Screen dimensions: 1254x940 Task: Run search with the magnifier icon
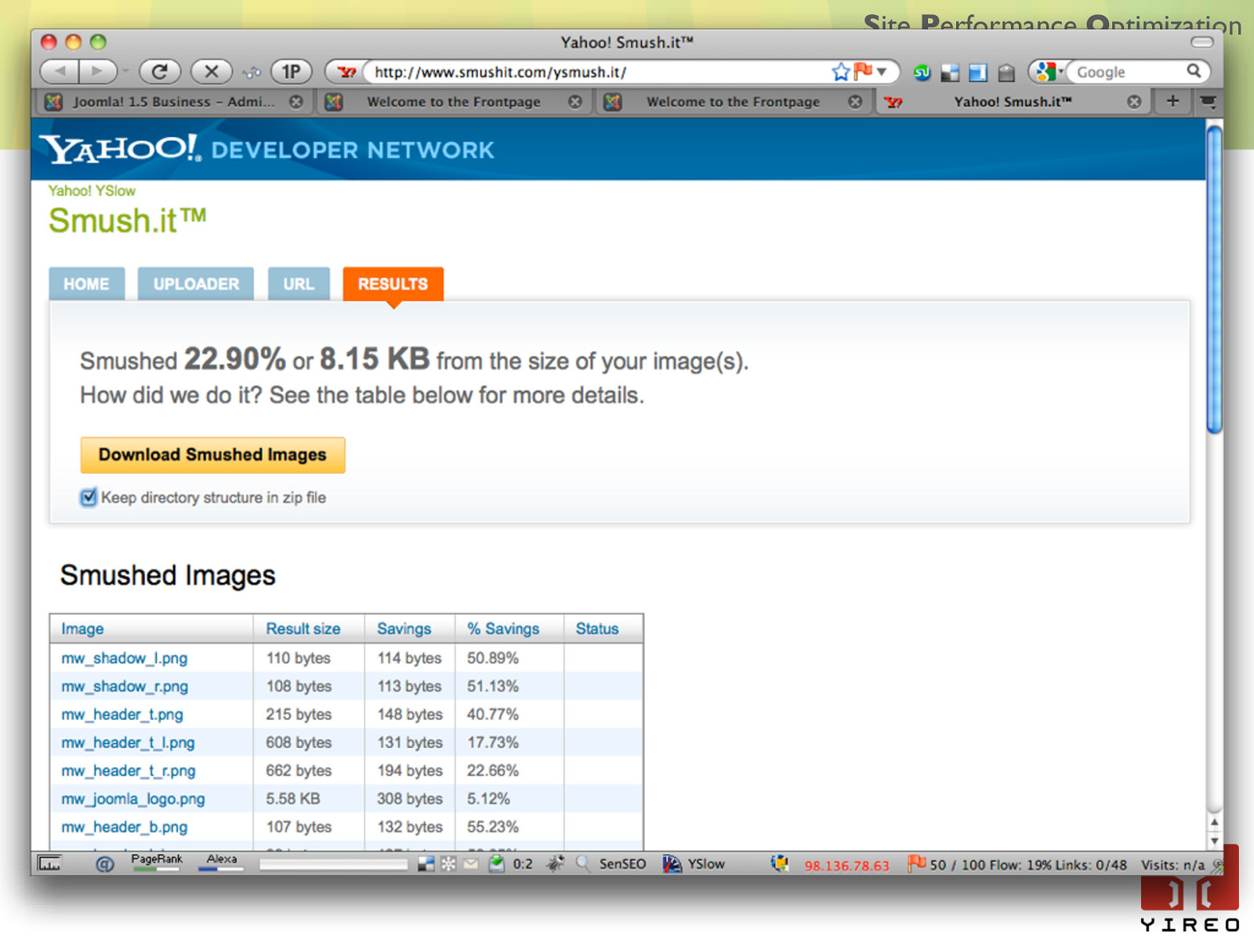[x=1194, y=71]
